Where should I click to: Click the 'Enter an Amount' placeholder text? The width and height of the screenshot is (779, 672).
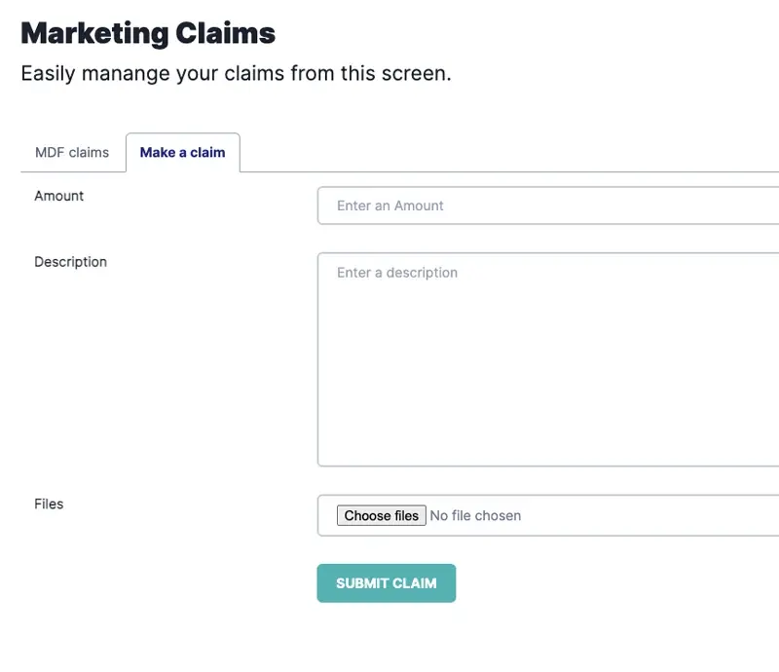(390, 206)
